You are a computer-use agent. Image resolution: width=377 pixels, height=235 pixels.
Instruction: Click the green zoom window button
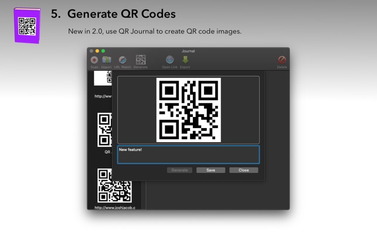pos(103,51)
